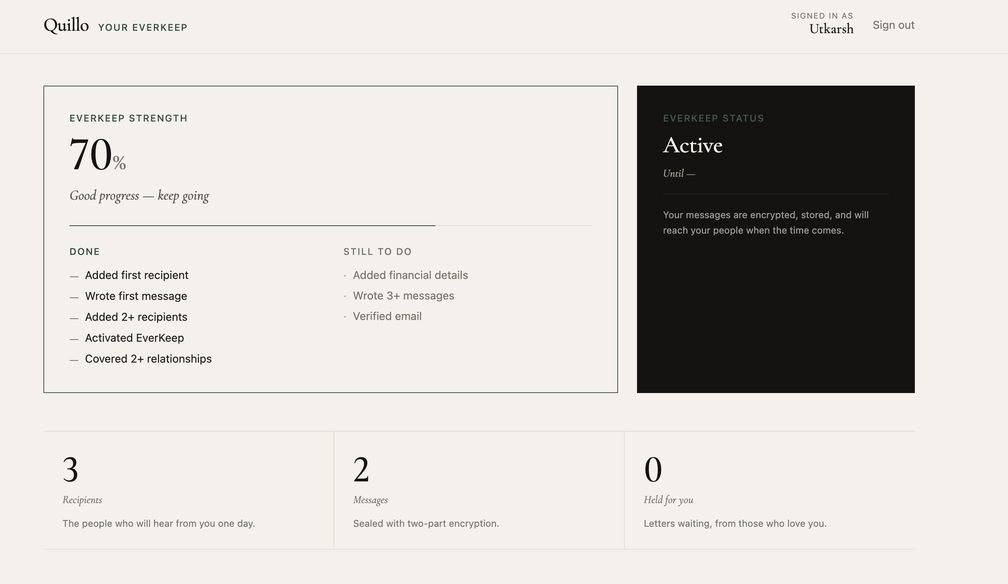1008x584 pixels.
Task: Click 'Added first recipient' done item
Action: [x=137, y=275]
